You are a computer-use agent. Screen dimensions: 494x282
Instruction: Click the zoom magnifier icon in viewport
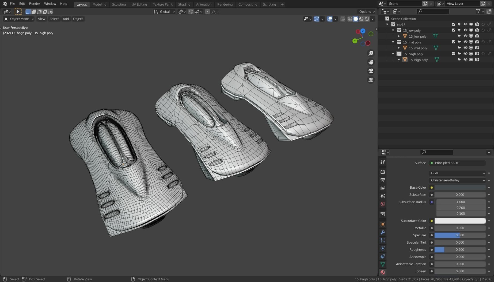pyautogui.click(x=371, y=53)
